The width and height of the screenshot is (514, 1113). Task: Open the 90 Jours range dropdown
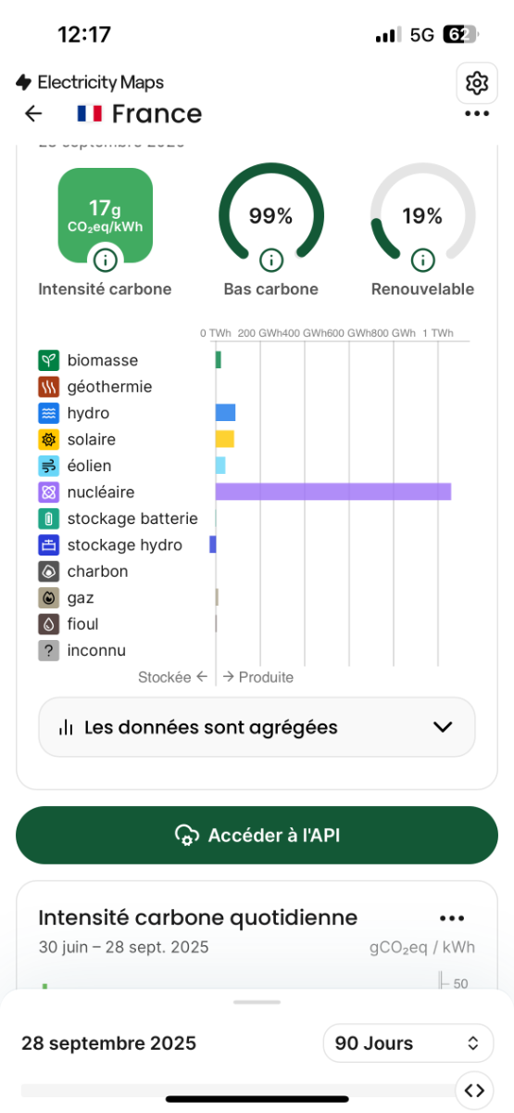[408, 1043]
